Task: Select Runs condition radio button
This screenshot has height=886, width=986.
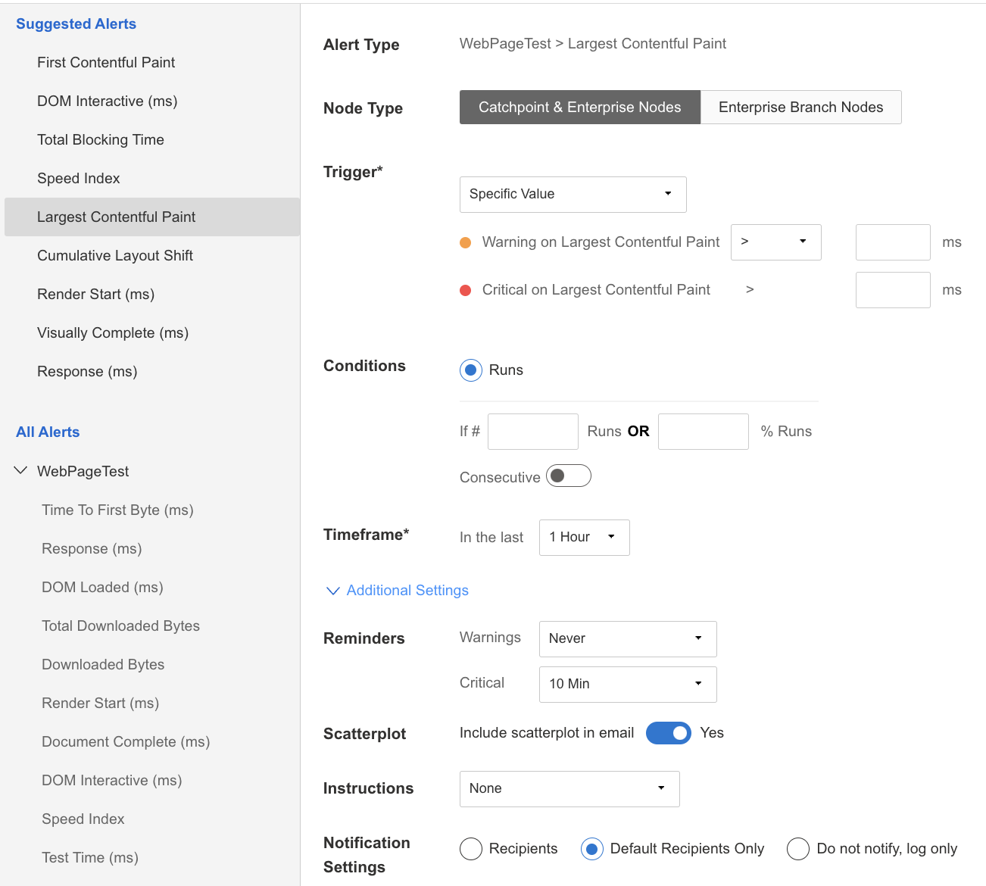Action: 471,370
